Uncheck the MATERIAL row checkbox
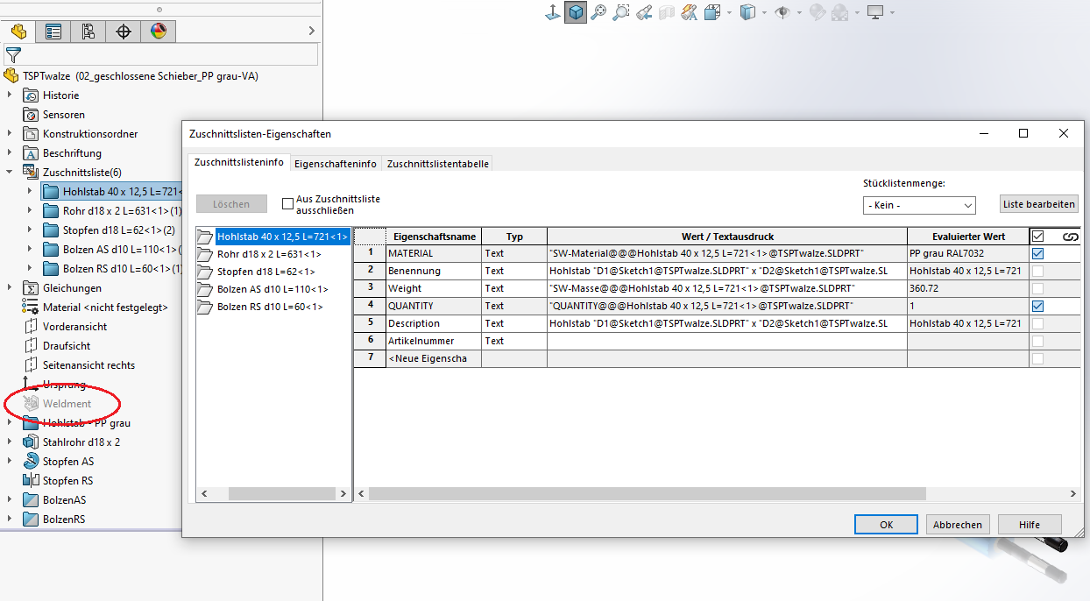This screenshot has width=1090, height=601. (1037, 253)
